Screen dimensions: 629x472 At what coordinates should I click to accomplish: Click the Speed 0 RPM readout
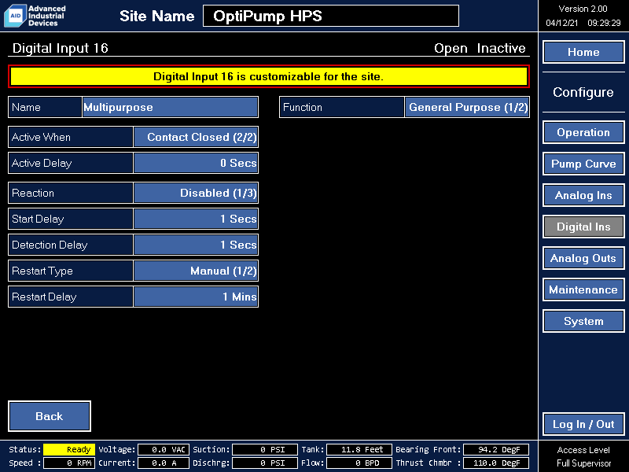(69, 463)
